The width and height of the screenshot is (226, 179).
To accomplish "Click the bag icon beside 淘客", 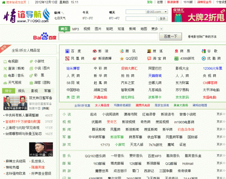I will 31,83.
